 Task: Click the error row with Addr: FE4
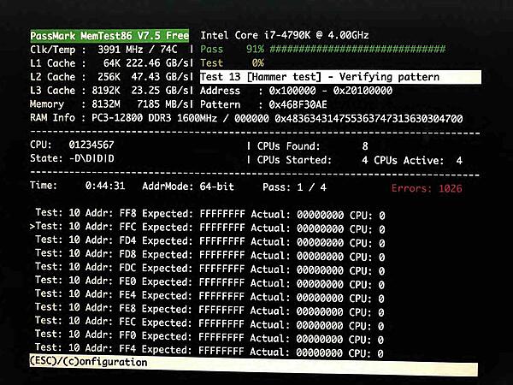[x=209, y=296]
